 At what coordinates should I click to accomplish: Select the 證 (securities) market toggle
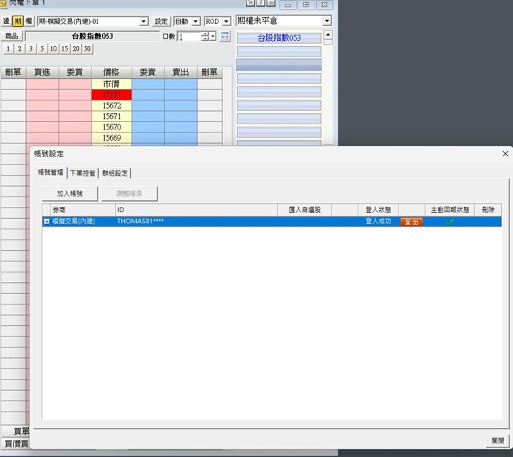7,22
